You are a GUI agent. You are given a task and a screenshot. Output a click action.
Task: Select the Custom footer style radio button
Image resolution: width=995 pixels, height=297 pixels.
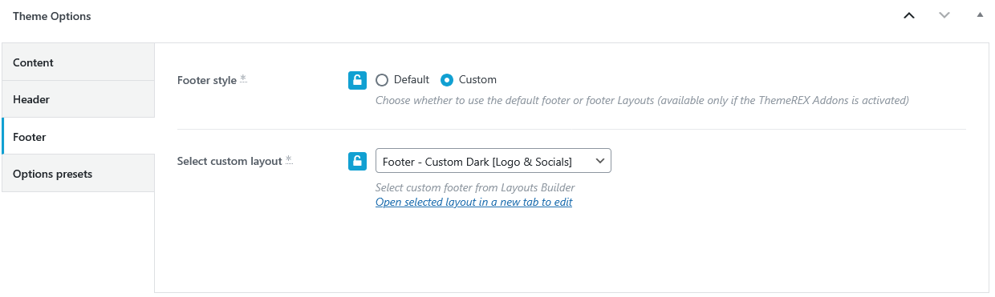(447, 80)
